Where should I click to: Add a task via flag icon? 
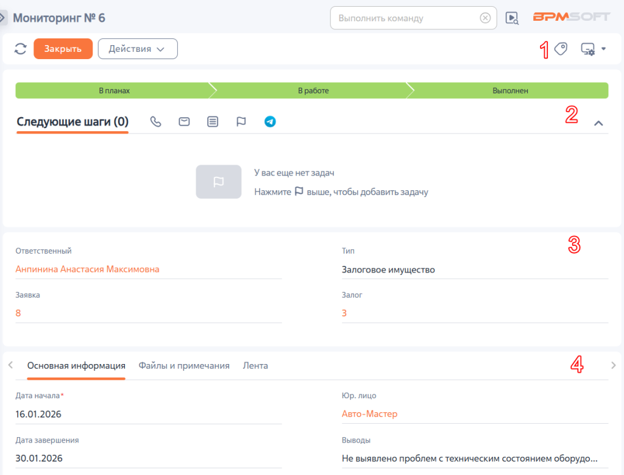point(241,121)
